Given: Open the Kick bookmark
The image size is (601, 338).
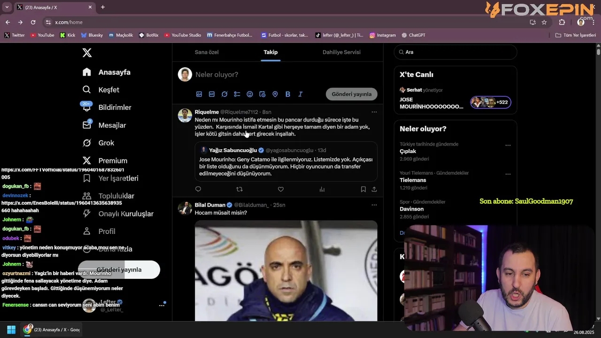Looking at the screenshot, I should (68, 35).
